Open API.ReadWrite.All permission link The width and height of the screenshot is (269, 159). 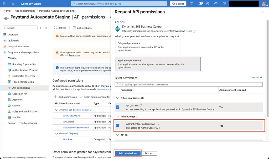coord(72,116)
